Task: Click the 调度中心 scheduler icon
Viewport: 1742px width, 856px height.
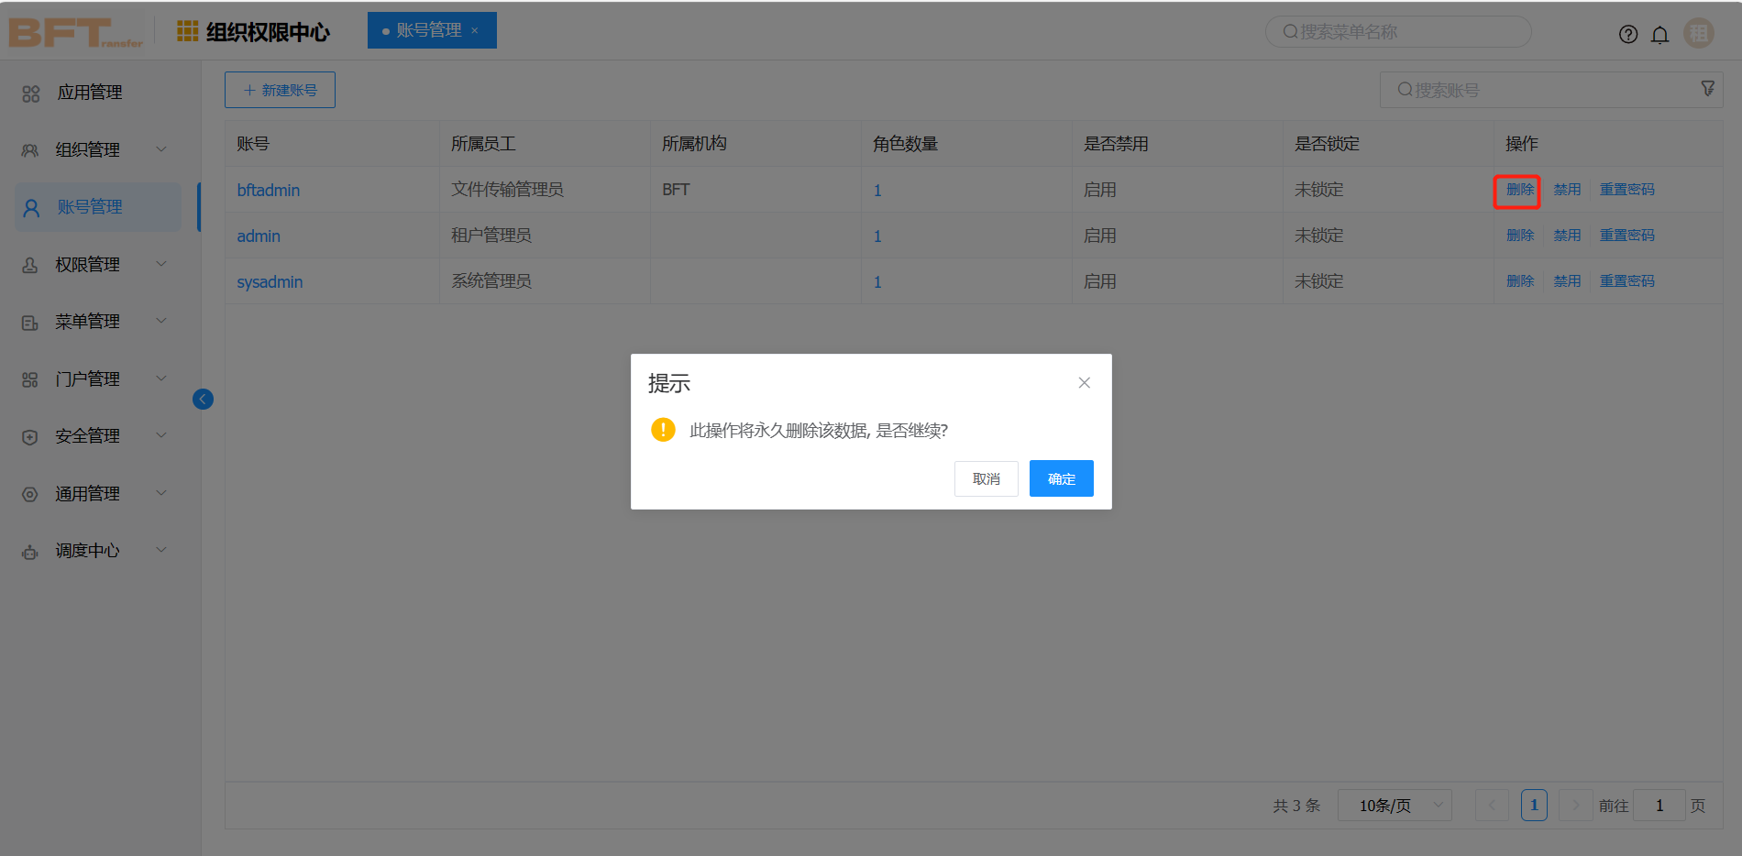Action: coord(30,550)
